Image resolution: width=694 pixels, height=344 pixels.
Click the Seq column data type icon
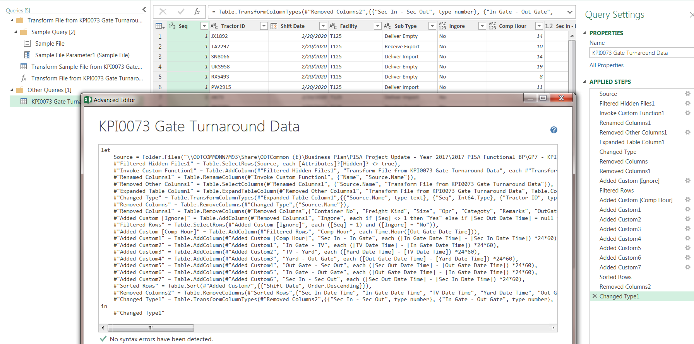172,26
